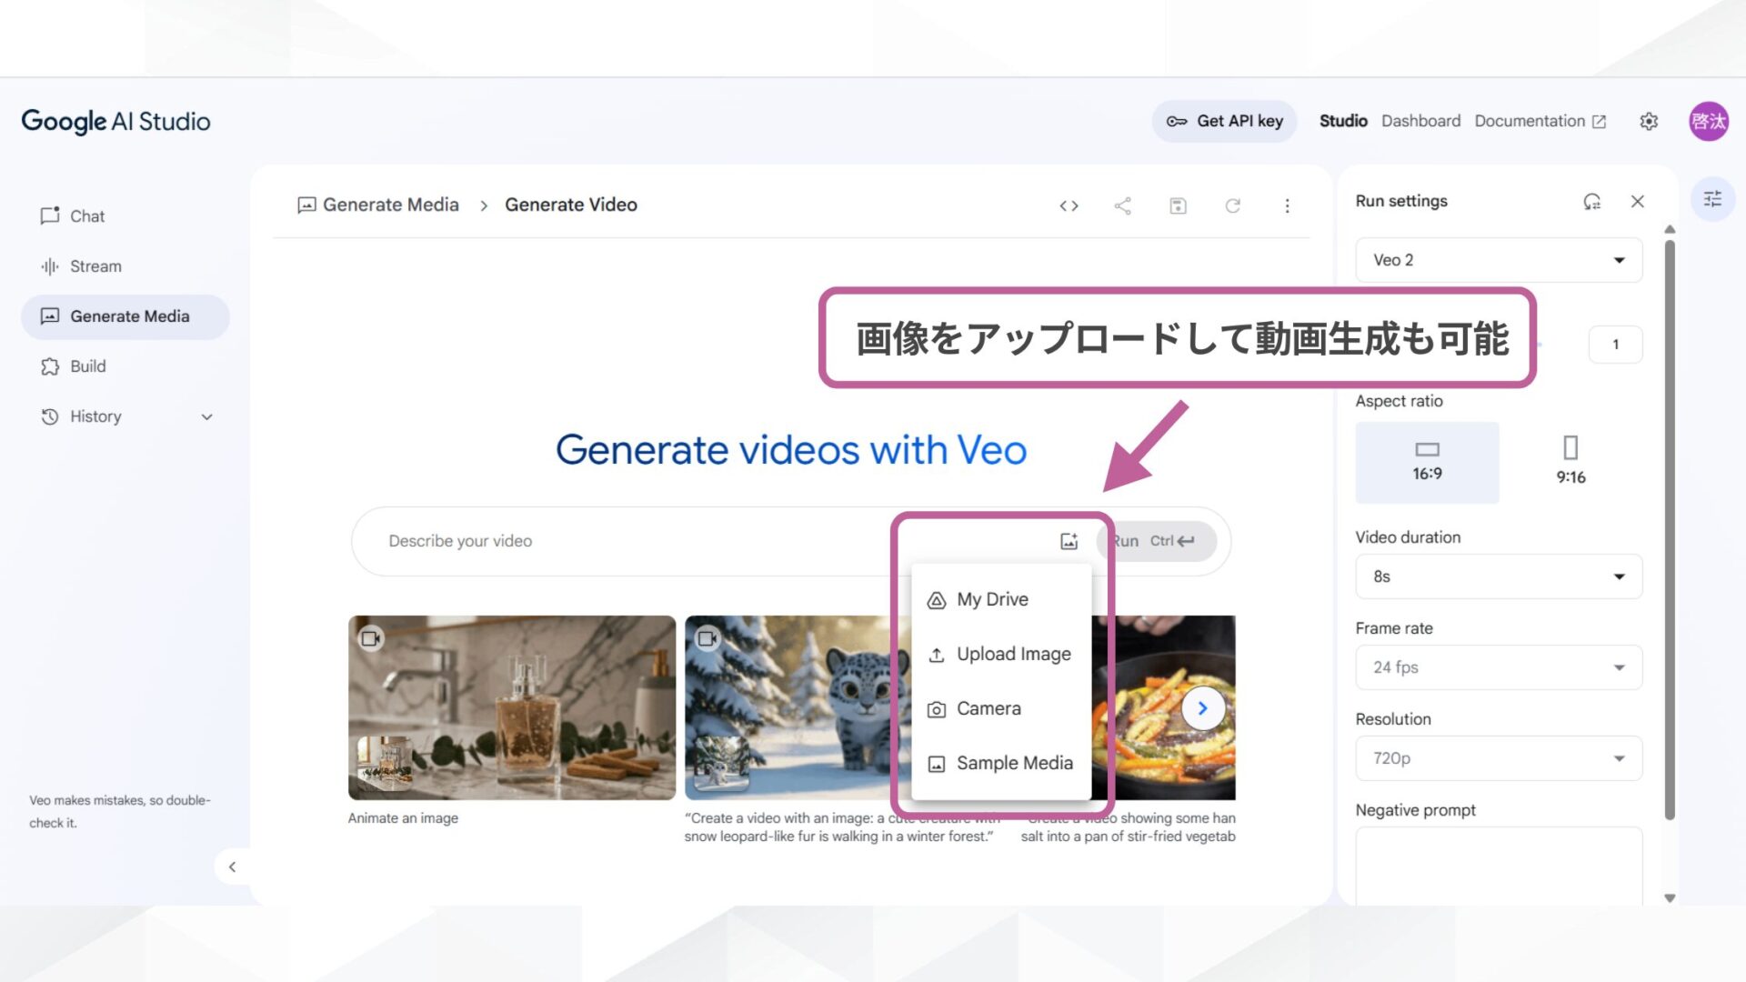This screenshot has width=1746, height=982.
Task: Click the Get code brackets icon
Action: [x=1069, y=205]
